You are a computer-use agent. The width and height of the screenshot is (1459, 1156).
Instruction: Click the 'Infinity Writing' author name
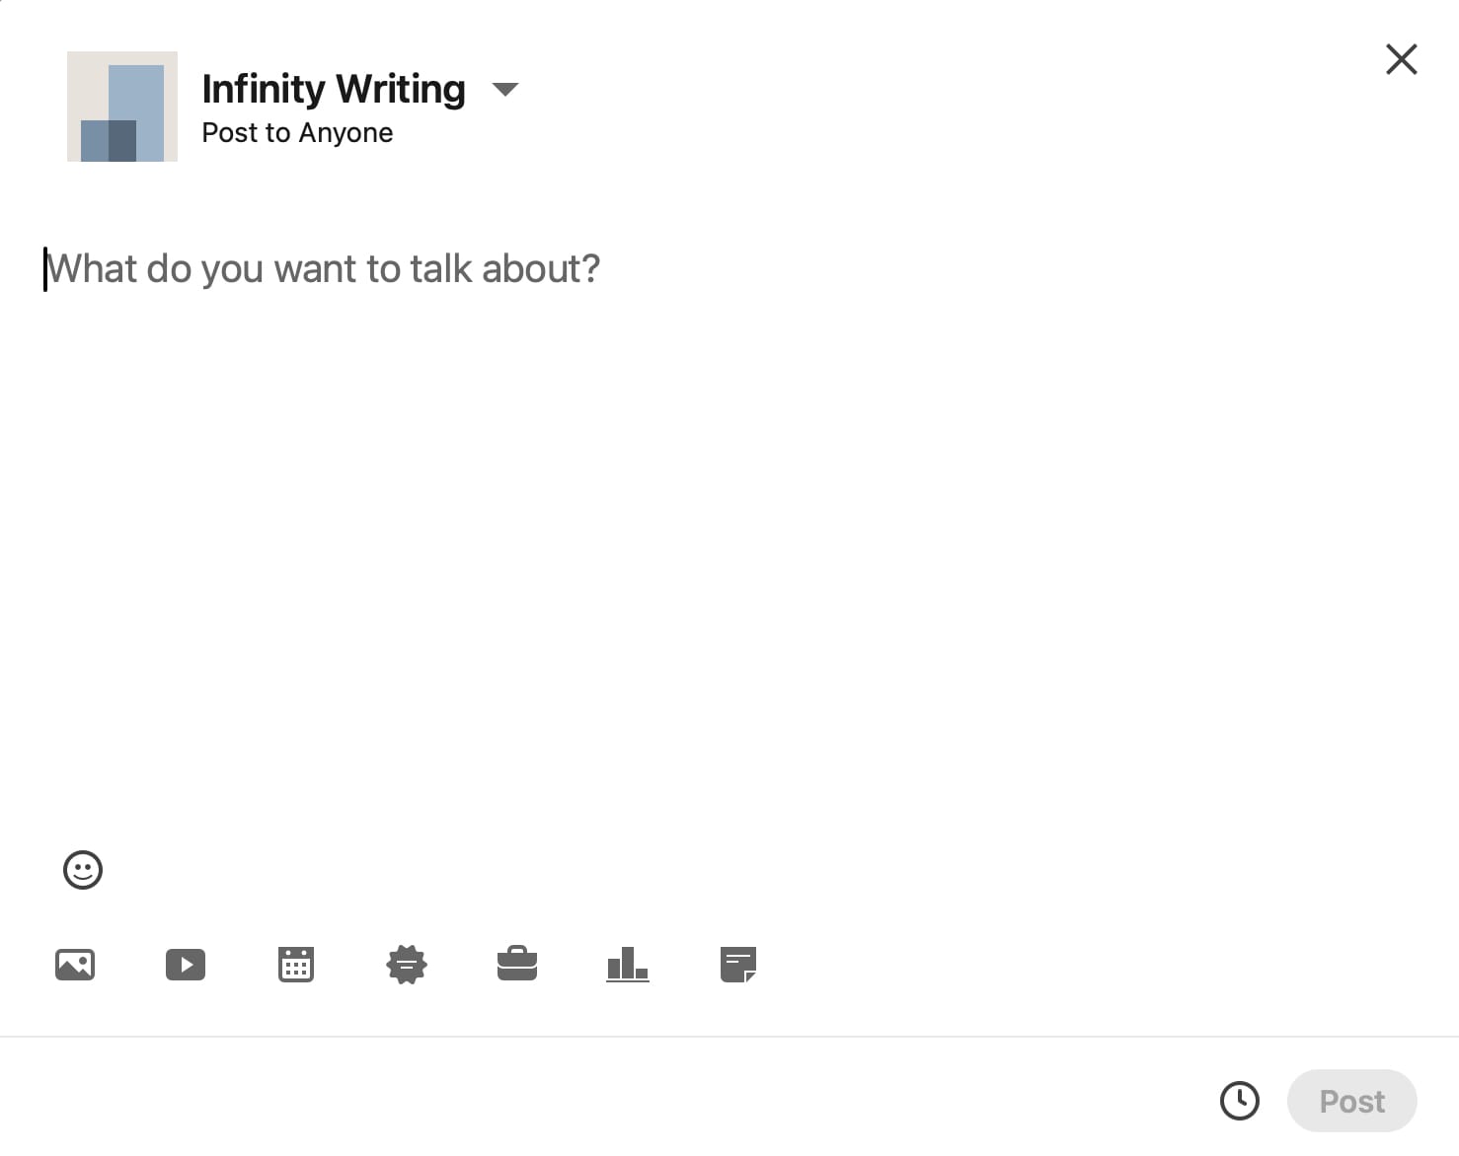click(x=334, y=89)
